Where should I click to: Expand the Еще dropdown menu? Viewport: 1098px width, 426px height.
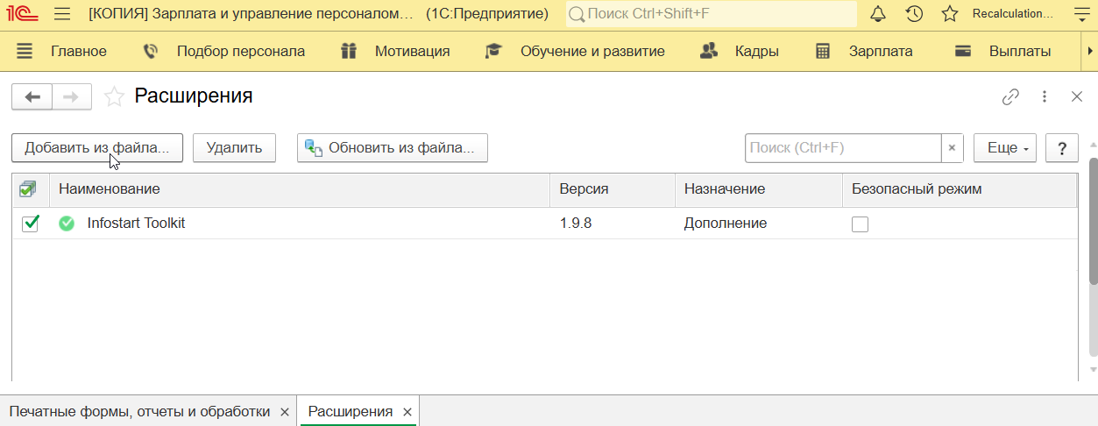(x=1004, y=148)
